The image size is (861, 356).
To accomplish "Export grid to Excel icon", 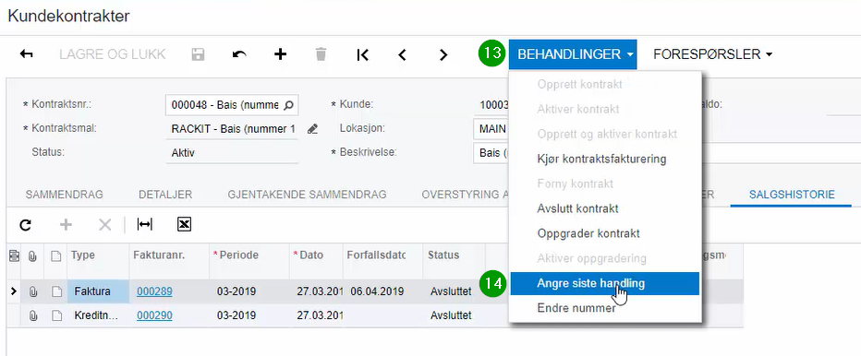I will (x=185, y=224).
